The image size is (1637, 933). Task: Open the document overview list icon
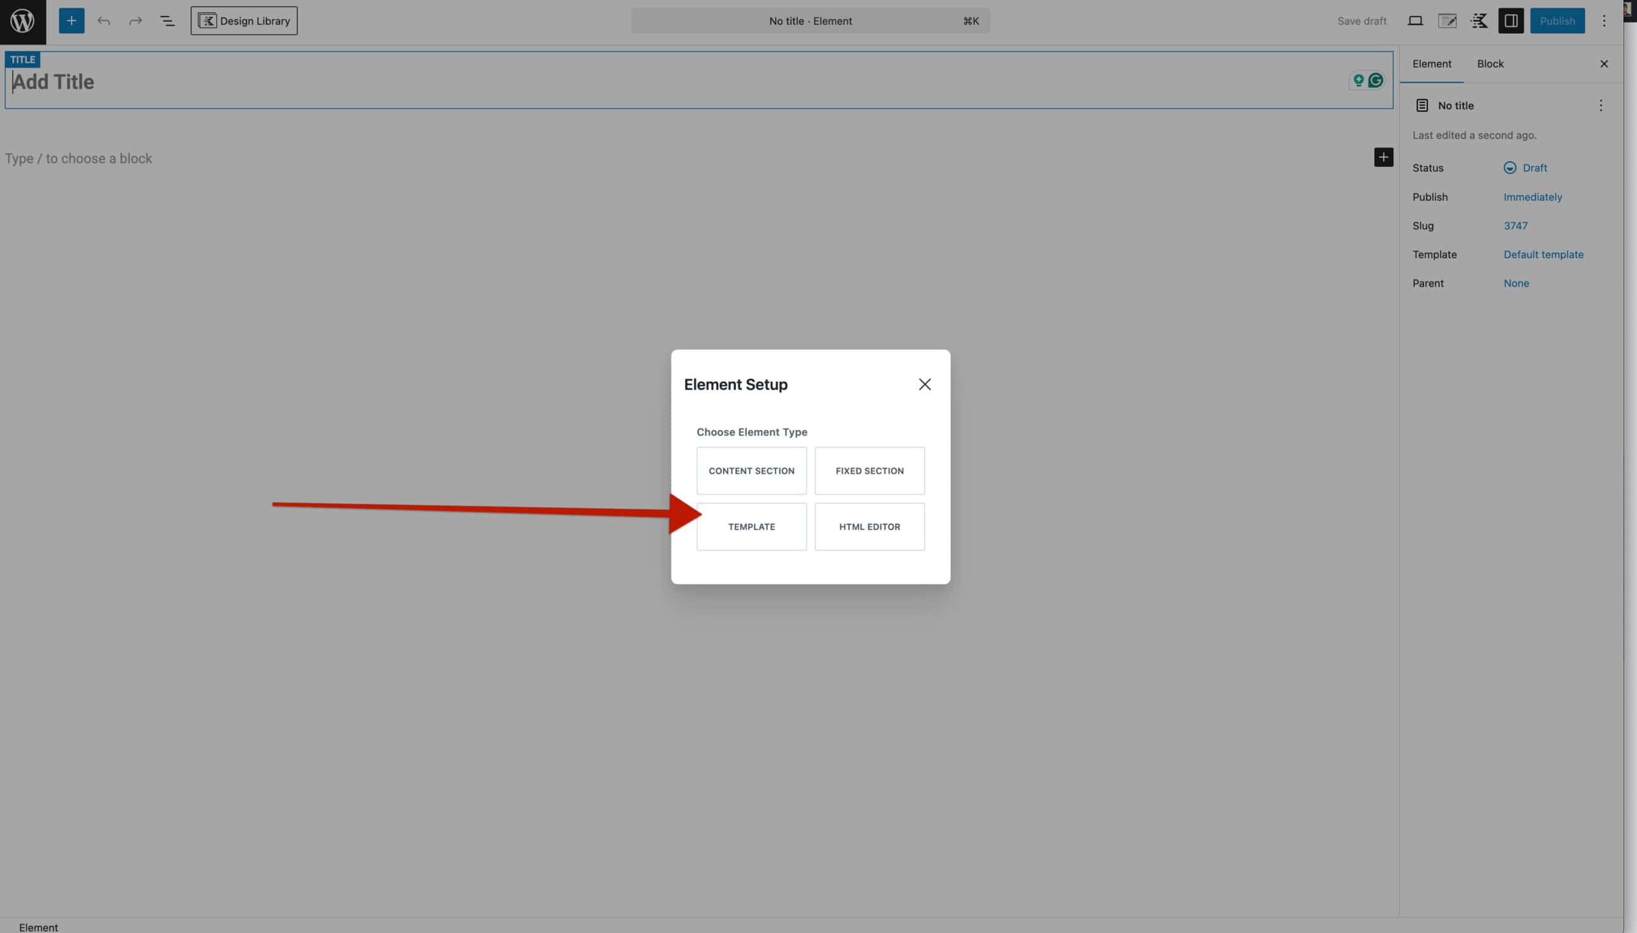(168, 21)
